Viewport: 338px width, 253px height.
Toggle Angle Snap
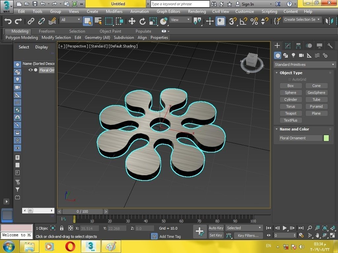pyautogui.click(x=244, y=21)
